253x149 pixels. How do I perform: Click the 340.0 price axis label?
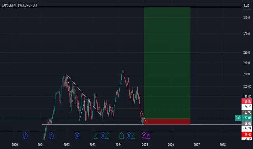click(x=246, y=18)
